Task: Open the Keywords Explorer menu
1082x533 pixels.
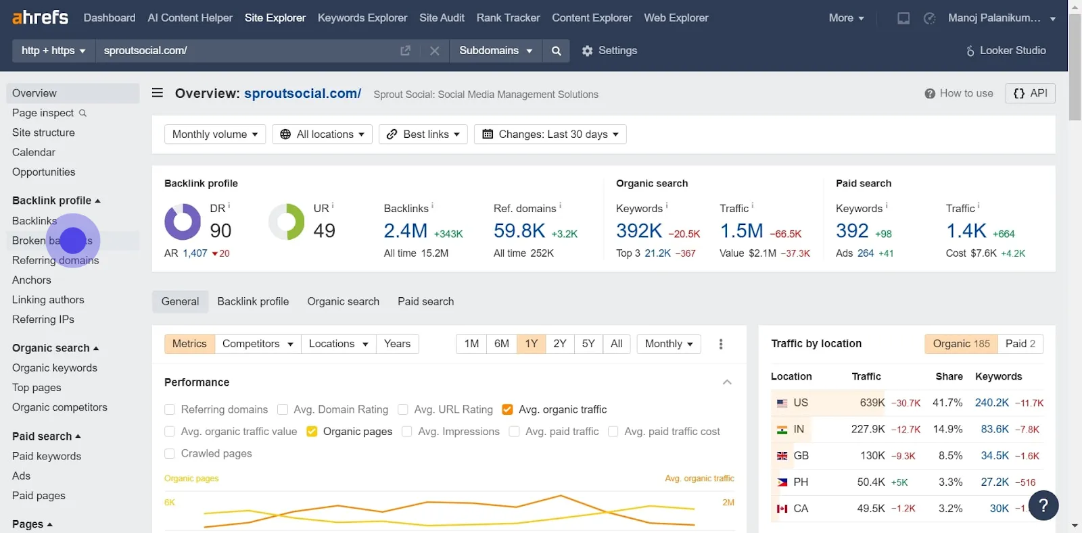Action: tap(362, 18)
